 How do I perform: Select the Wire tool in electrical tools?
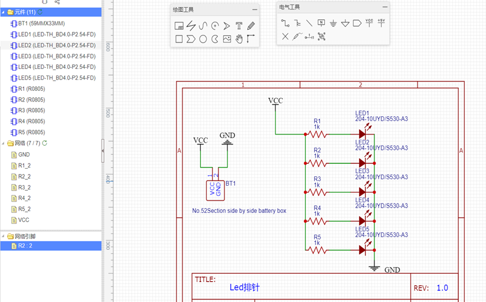[285, 24]
